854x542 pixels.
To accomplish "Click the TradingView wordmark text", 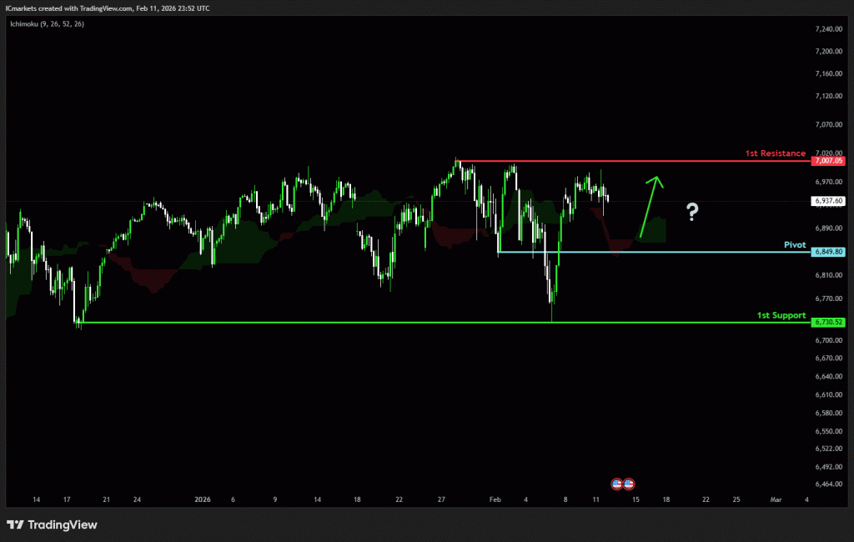I will (x=63, y=524).
